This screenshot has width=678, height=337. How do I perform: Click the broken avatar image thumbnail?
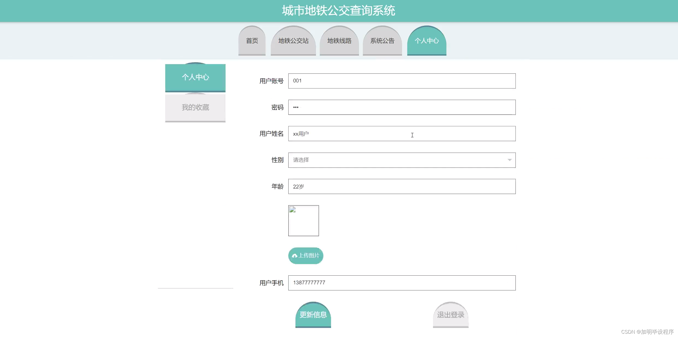(303, 221)
